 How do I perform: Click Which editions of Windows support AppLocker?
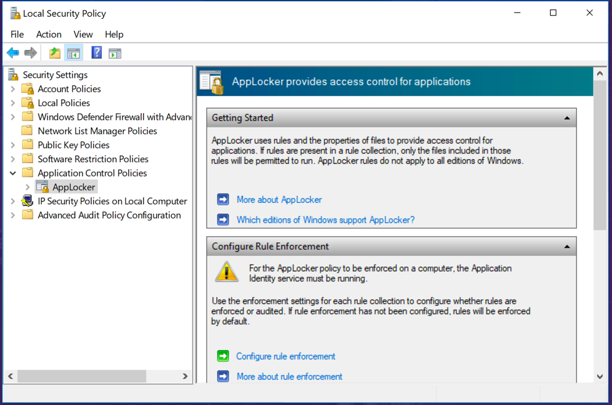coord(325,220)
